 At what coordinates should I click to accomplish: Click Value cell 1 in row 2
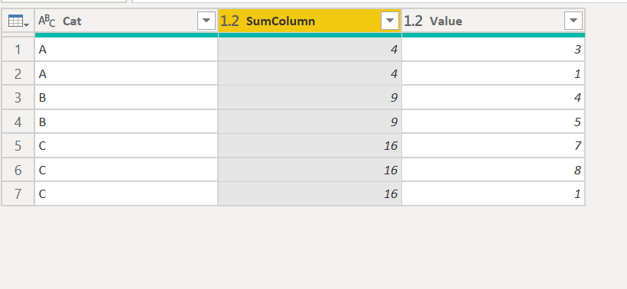tap(493, 73)
